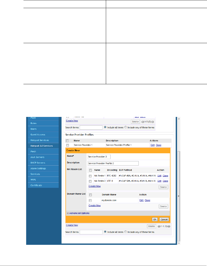Image resolution: width=207 pixels, height=266 pixels.
Task: Choose 'Include any of these terms' in the 1-3 (3) list search
Action: point(125,127)
